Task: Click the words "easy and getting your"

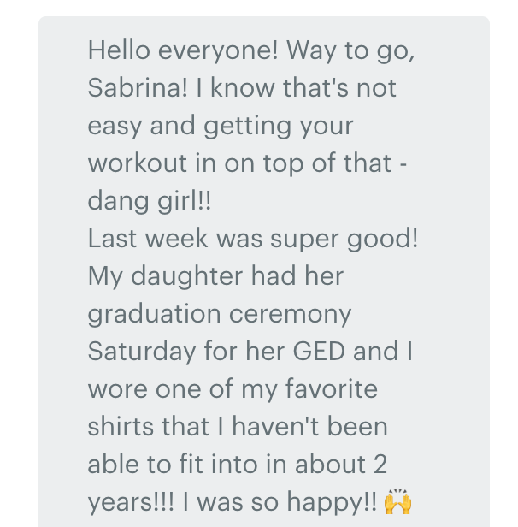Action: [221, 126]
